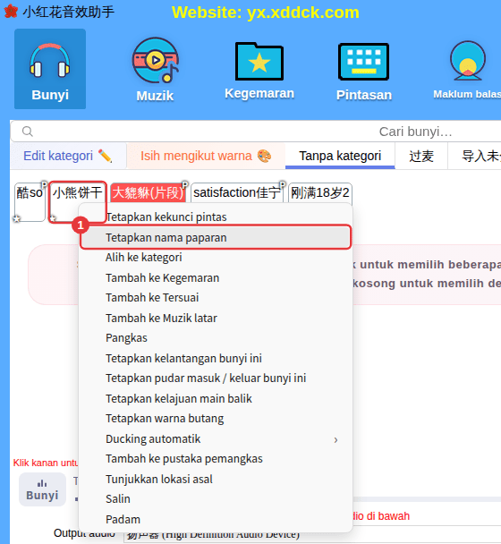Viewport: 501px width, 544px height.
Task: Focus the Cari bunyi search field
Action: pos(256,132)
